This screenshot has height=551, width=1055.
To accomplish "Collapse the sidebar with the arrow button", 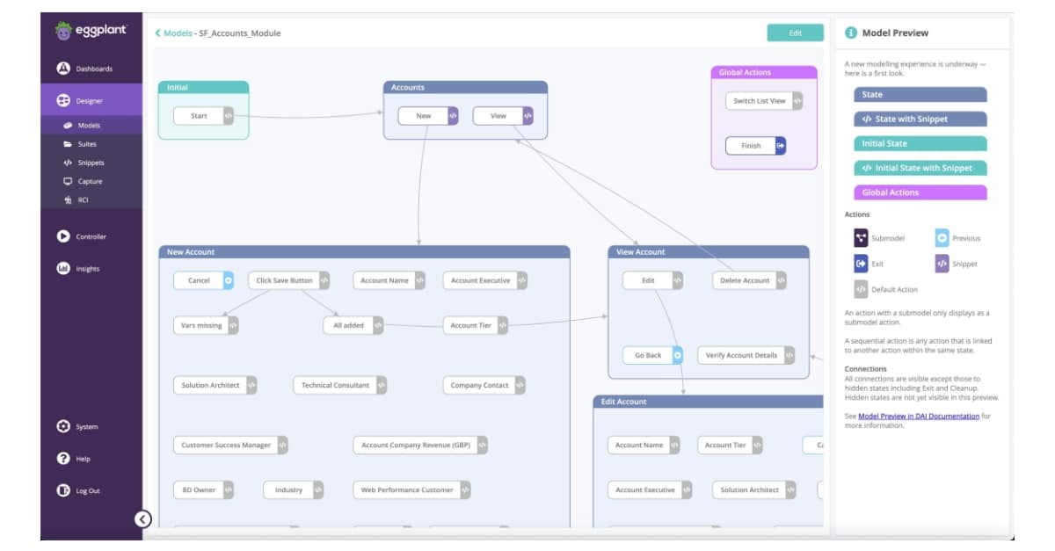I will (143, 519).
